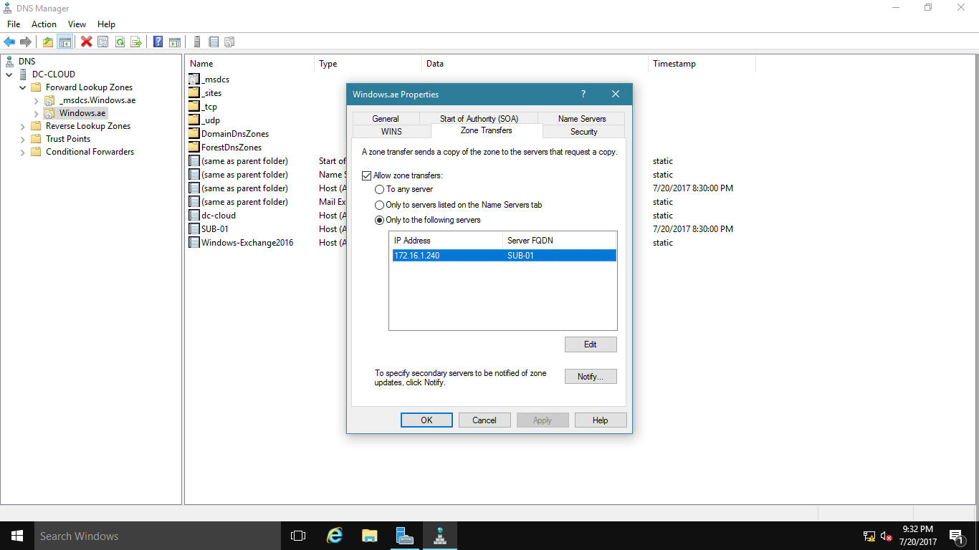
Task: Open the Properties toolbar icon
Action: coord(102,42)
